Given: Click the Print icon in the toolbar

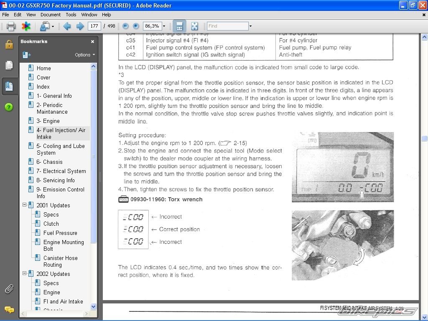Looking at the screenshot, I should point(11,26).
